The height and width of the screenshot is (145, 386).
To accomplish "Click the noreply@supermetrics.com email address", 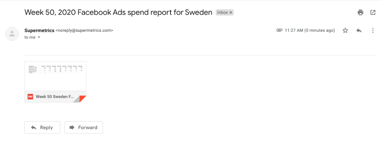I will click(x=84, y=31).
